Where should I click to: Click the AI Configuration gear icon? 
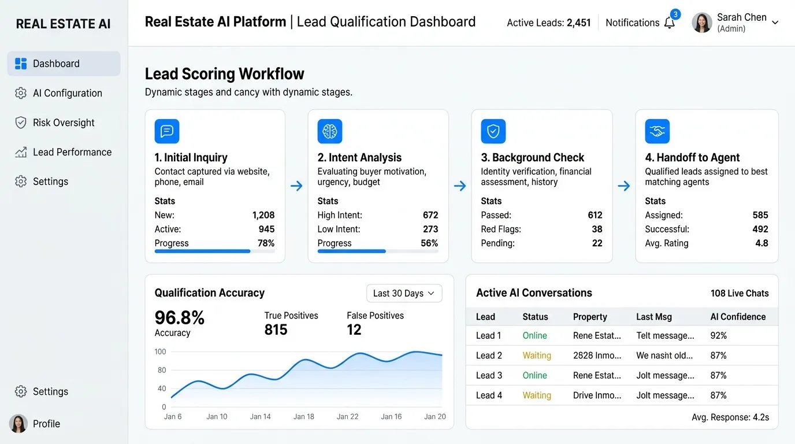point(21,93)
